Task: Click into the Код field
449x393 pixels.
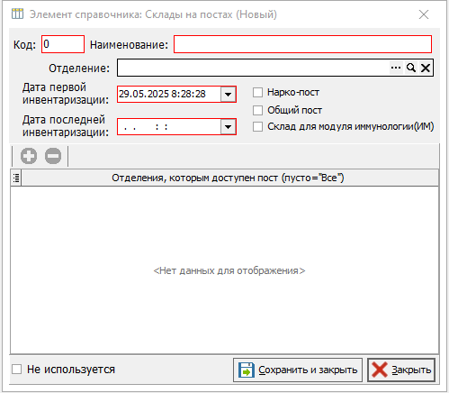Action: 63,44
